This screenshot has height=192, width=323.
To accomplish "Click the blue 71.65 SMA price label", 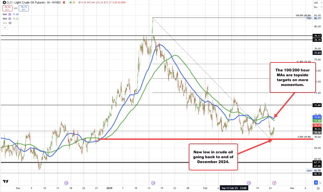I will coord(317,117).
